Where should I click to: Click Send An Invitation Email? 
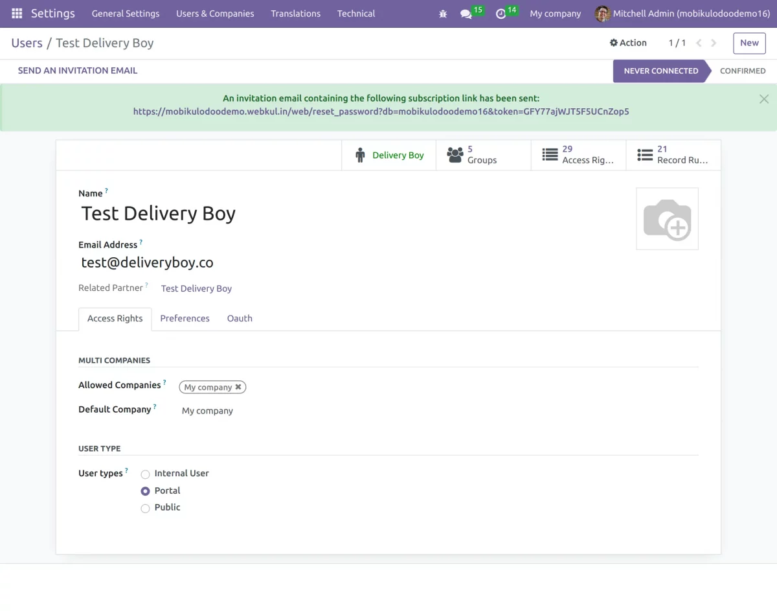(77, 70)
